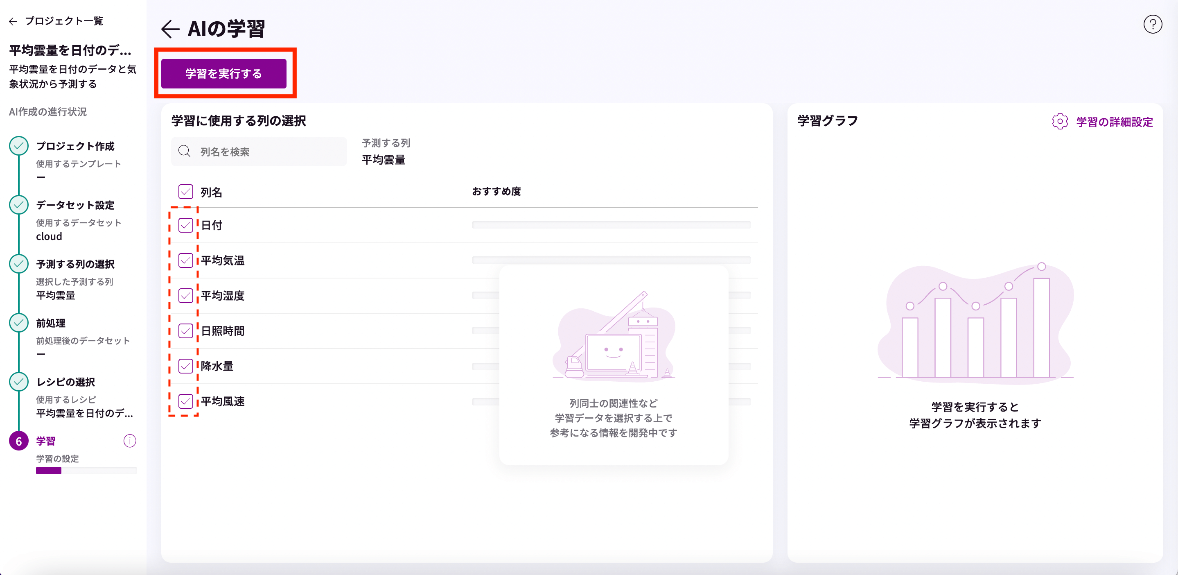Toggle the select-all 列名 header checkbox

186,192
